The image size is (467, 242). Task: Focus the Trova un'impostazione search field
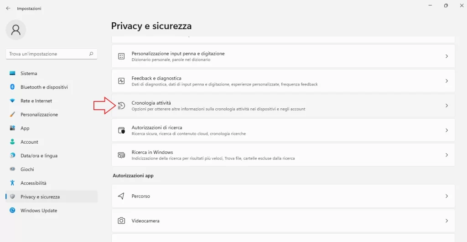(51, 54)
